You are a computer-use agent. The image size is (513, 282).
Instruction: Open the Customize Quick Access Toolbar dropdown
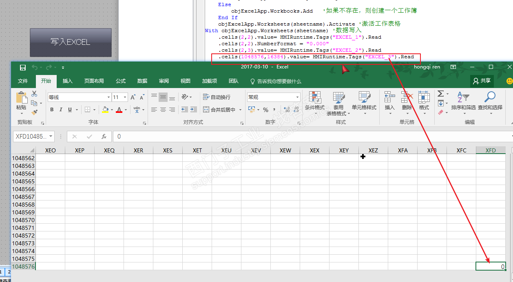pos(63,67)
